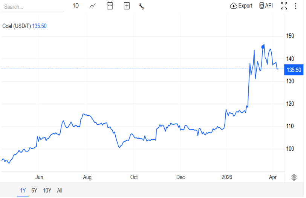
Task: Click the Export button
Action: click(x=241, y=6)
